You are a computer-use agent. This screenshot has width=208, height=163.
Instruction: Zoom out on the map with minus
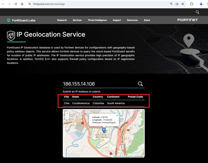67,118
